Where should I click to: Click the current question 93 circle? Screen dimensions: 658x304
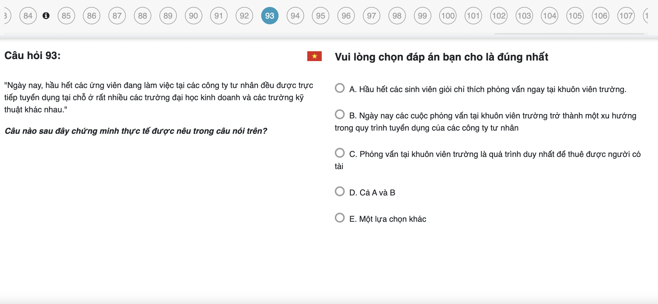tap(270, 16)
